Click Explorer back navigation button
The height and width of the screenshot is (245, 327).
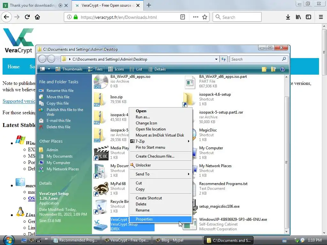pyautogui.click(x=42, y=59)
